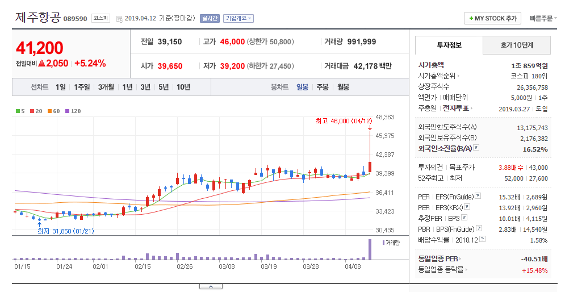Click the 상장주식수 value 26,356,758

pos(532,87)
